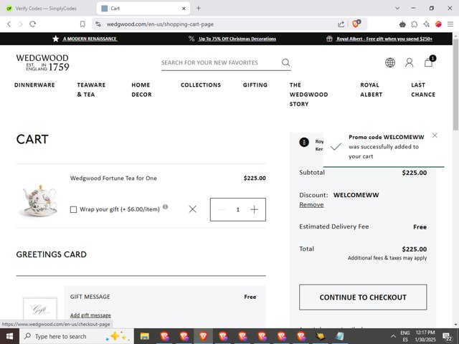Screen dimensions: 459x344
Task: Increase quantity with plus button
Action: coord(254,209)
